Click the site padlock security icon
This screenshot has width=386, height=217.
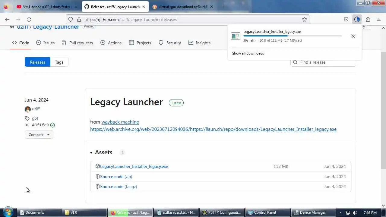click(79, 20)
